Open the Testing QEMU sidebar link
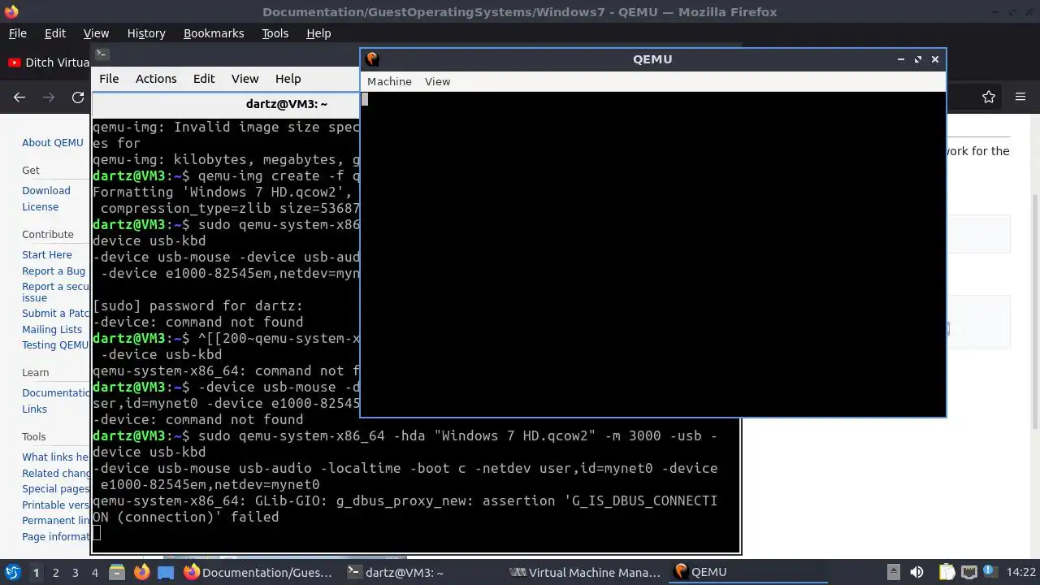The width and height of the screenshot is (1040, 585). pos(55,344)
